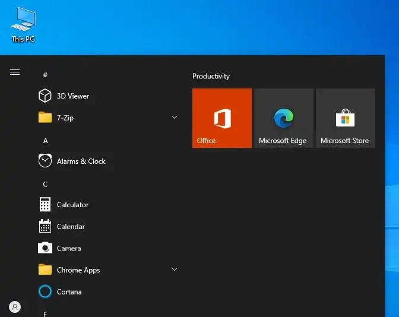Click the Microsoft Edge tile caption
The height and width of the screenshot is (317, 399).
click(x=283, y=141)
